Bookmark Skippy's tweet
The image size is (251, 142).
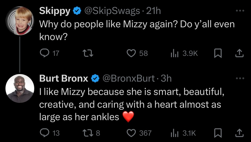tap(217, 53)
